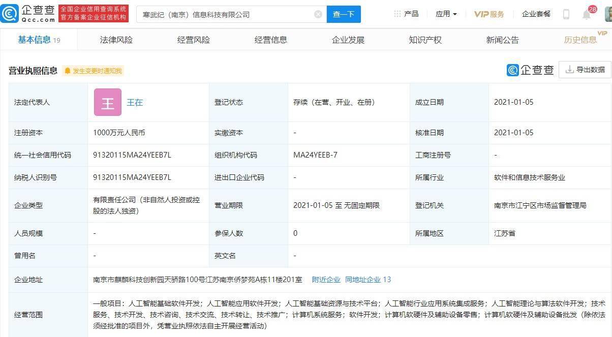Viewport: 612px width, 337px height.
Task: Click 导出数据 export button
Action: coord(585,70)
